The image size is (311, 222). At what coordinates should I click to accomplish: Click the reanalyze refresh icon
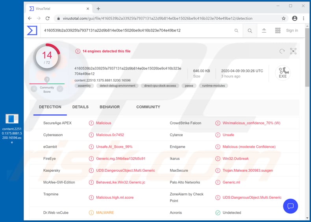point(282,51)
